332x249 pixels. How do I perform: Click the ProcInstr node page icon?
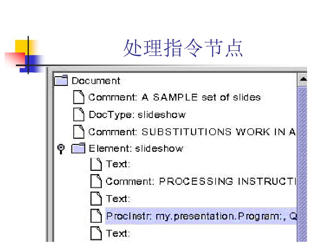tap(96, 216)
